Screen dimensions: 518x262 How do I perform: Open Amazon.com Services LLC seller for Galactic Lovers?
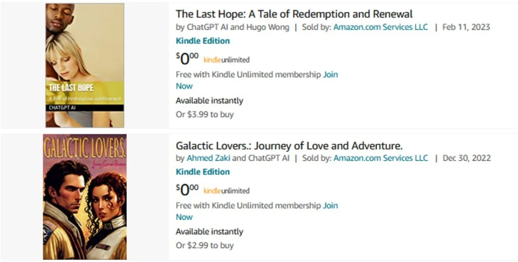click(381, 158)
